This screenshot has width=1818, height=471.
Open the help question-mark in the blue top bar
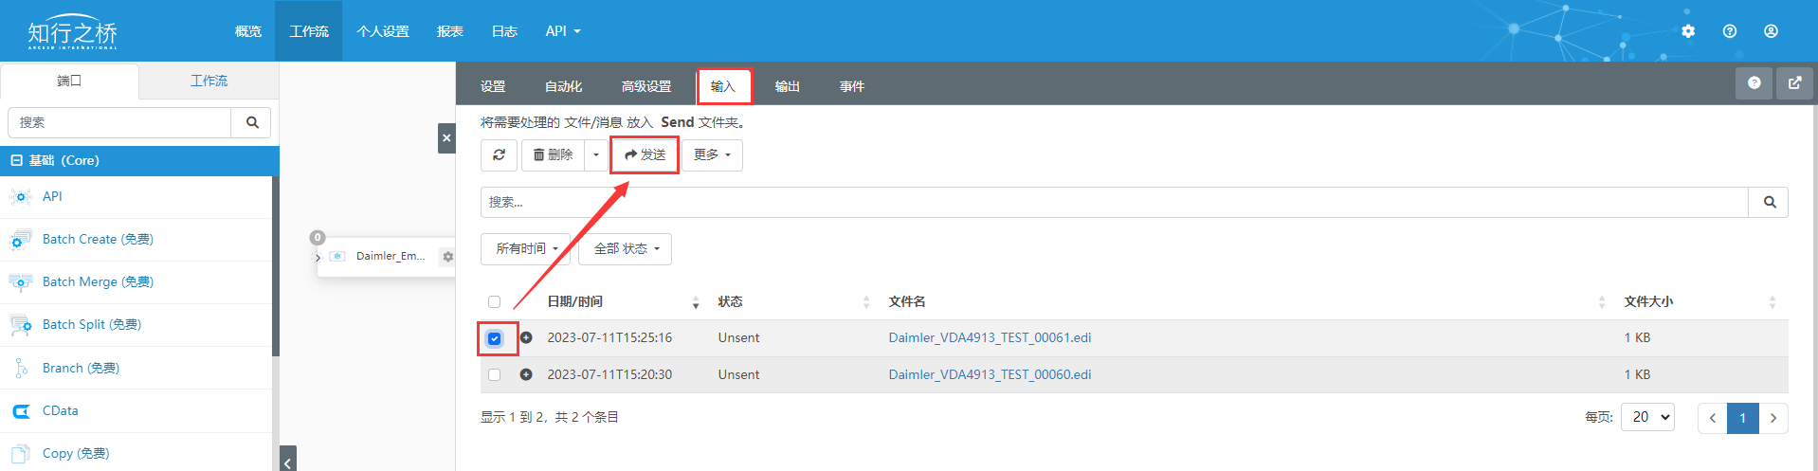point(1730,31)
